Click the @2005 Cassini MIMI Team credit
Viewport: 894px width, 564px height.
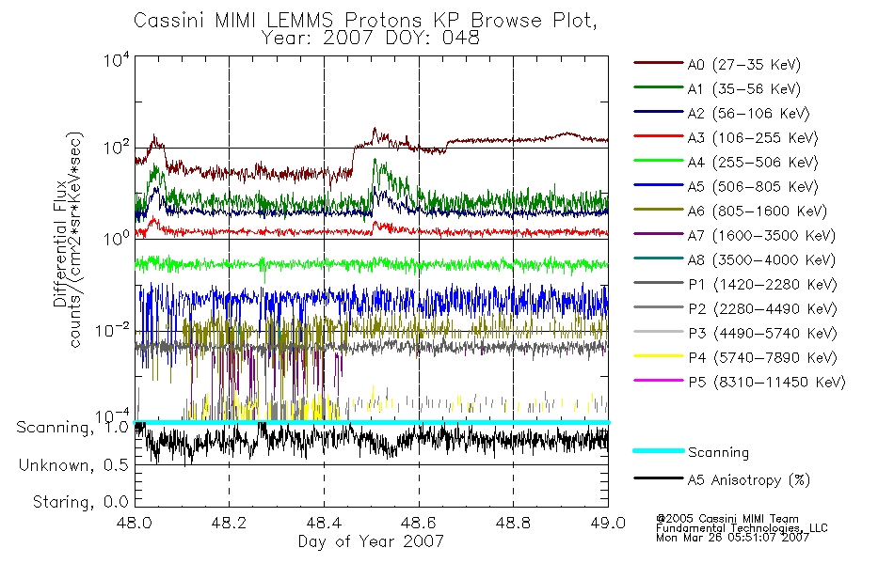(x=727, y=519)
